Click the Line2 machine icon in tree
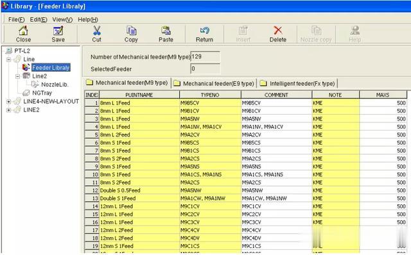The image size is (411, 255). click(x=26, y=76)
